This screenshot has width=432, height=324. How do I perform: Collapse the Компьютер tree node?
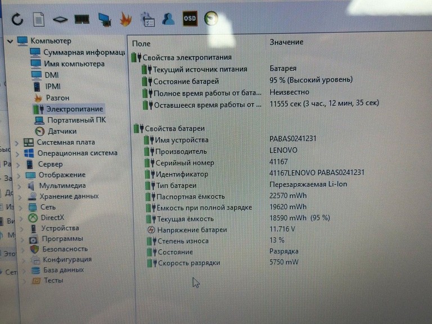[x=10, y=42]
